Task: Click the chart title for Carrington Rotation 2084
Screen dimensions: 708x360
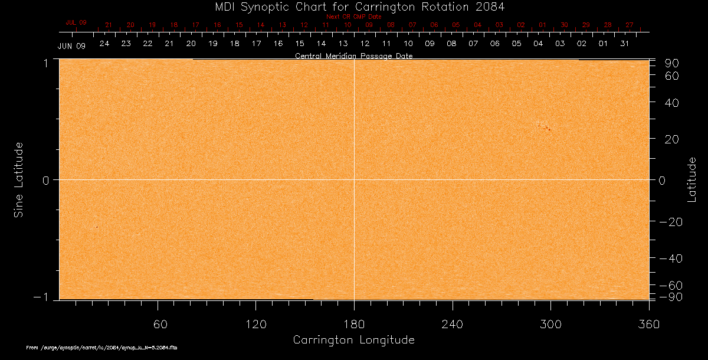Action: (354, 6)
